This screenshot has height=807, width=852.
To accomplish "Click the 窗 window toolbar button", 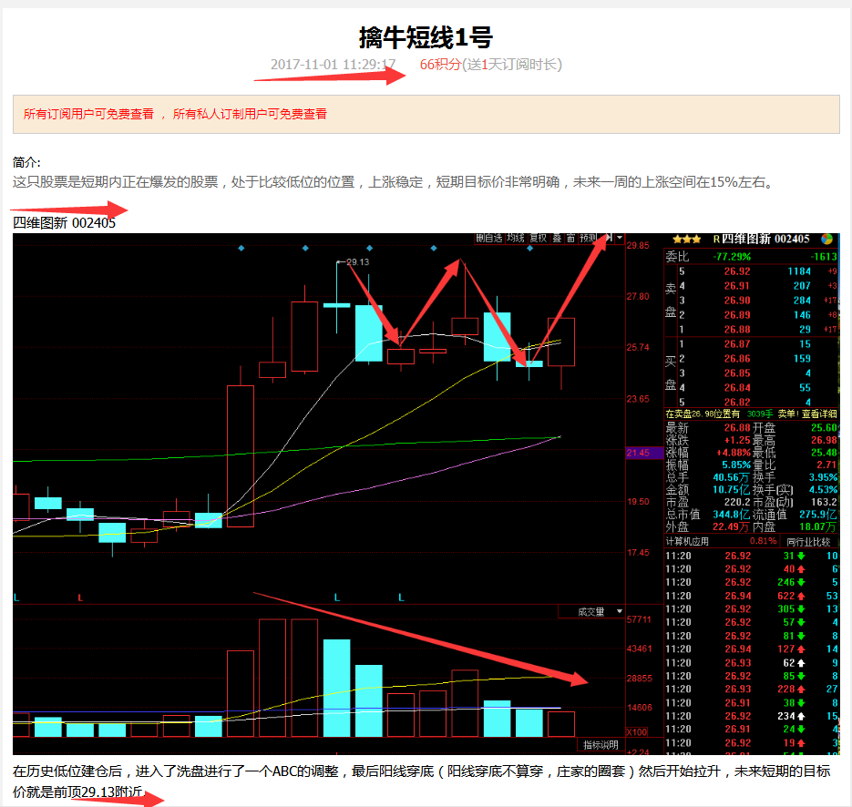I will [x=570, y=238].
